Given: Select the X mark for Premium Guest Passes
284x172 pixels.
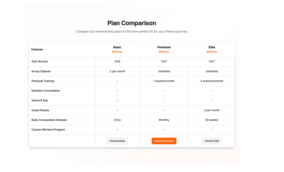Looking at the screenshot, I should (x=164, y=110).
